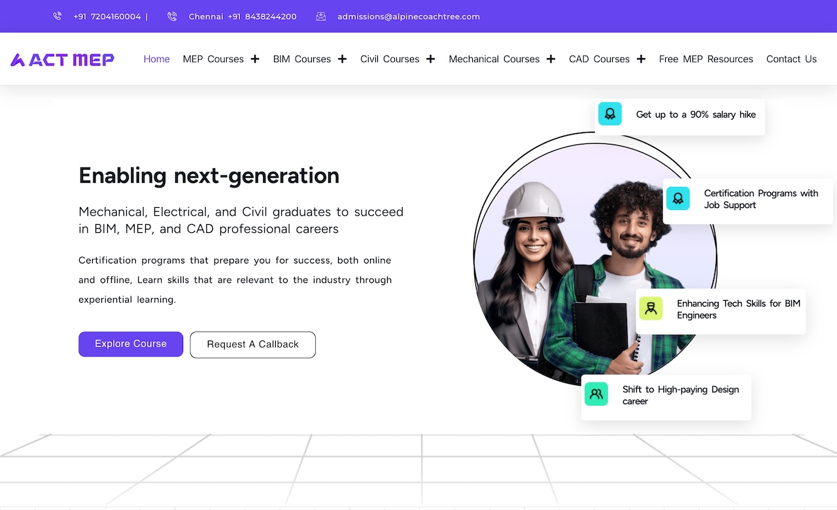Open the Contact Us page
This screenshot has width=837, height=510.
coord(791,59)
